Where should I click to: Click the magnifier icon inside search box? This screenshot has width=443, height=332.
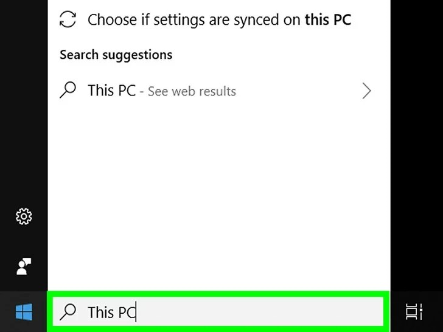[69, 312]
